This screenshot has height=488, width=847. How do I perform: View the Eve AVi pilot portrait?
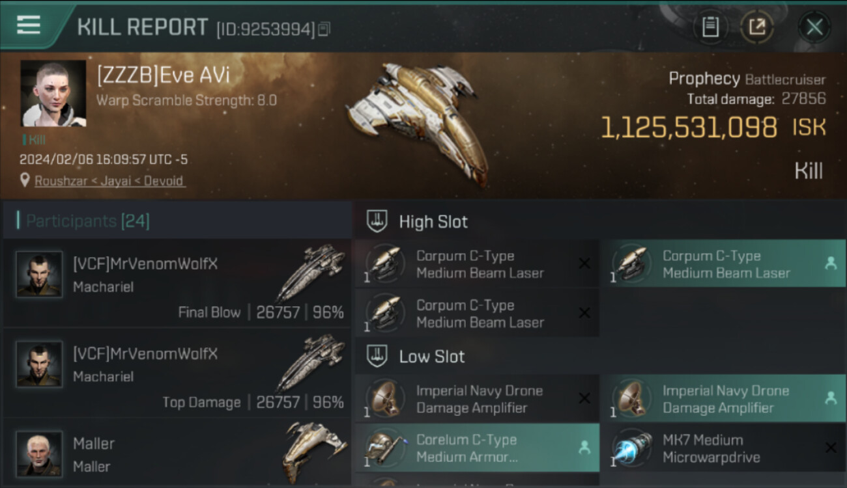[53, 93]
